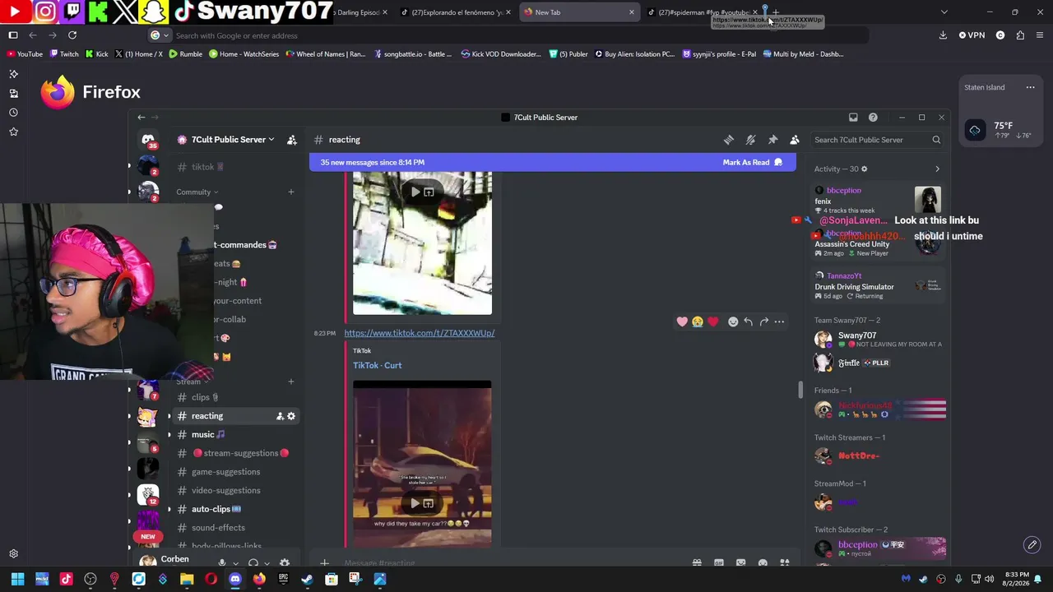Open File Explorer from the taskbar
The height and width of the screenshot is (592, 1053).
coord(187,579)
